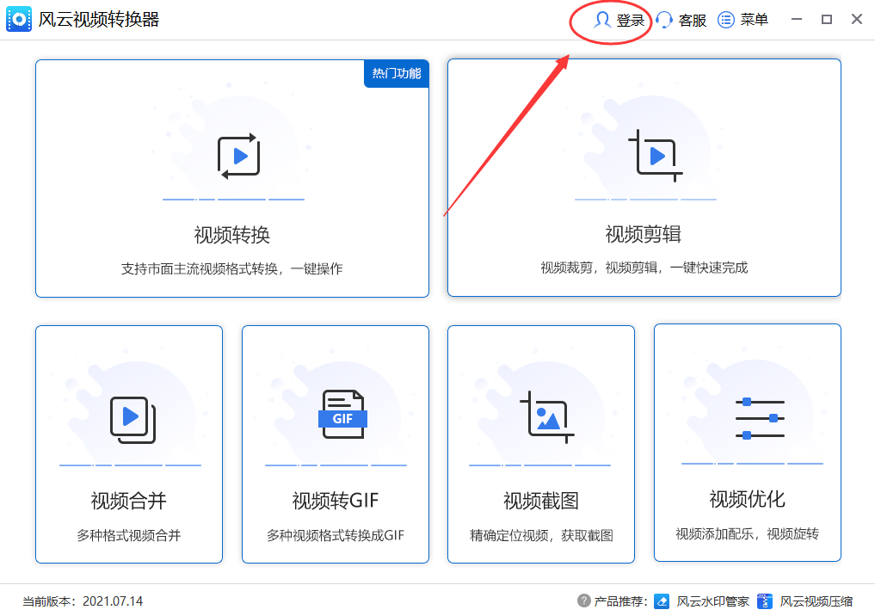Image resolution: width=875 pixels, height=616 pixels.
Task: Open the 菜单 menu
Action: coord(755,20)
